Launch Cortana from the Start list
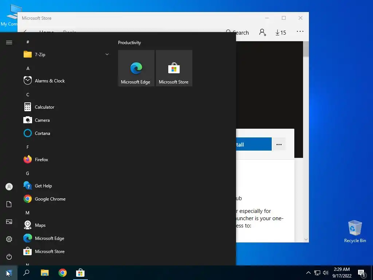The width and height of the screenshot is (373, 280). 67,133
